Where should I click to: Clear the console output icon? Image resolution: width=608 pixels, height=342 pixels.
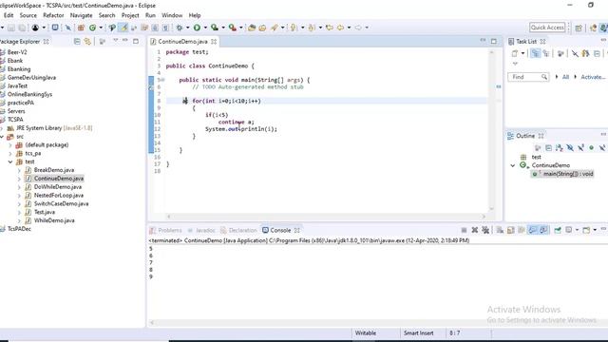click(500, 230)
